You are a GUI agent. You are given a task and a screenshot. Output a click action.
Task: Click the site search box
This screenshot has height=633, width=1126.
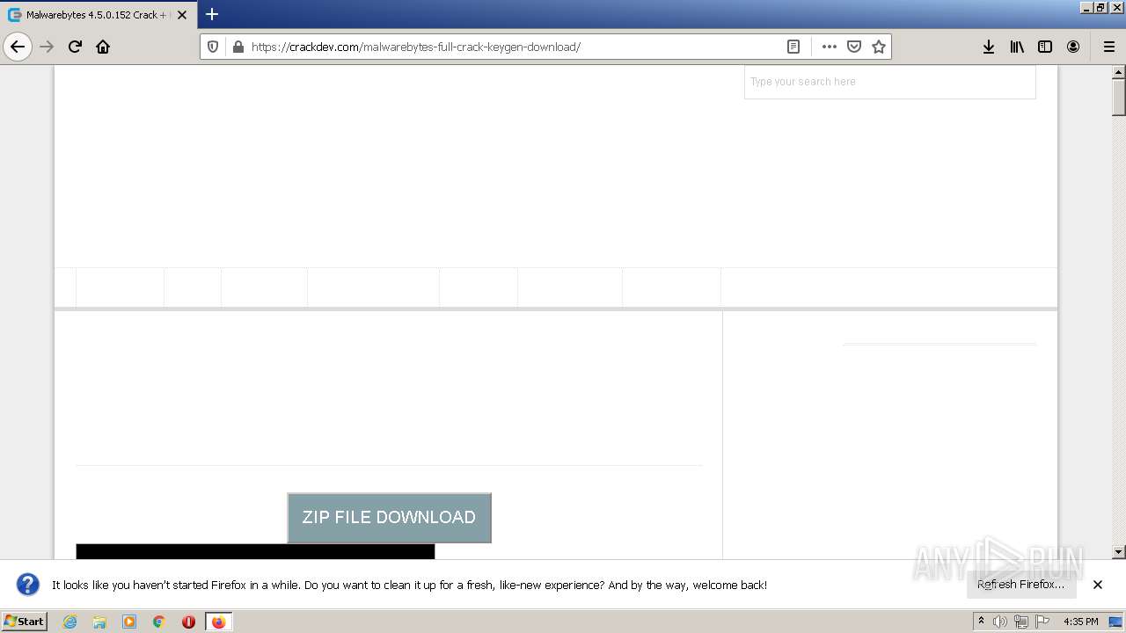point(889,82)
